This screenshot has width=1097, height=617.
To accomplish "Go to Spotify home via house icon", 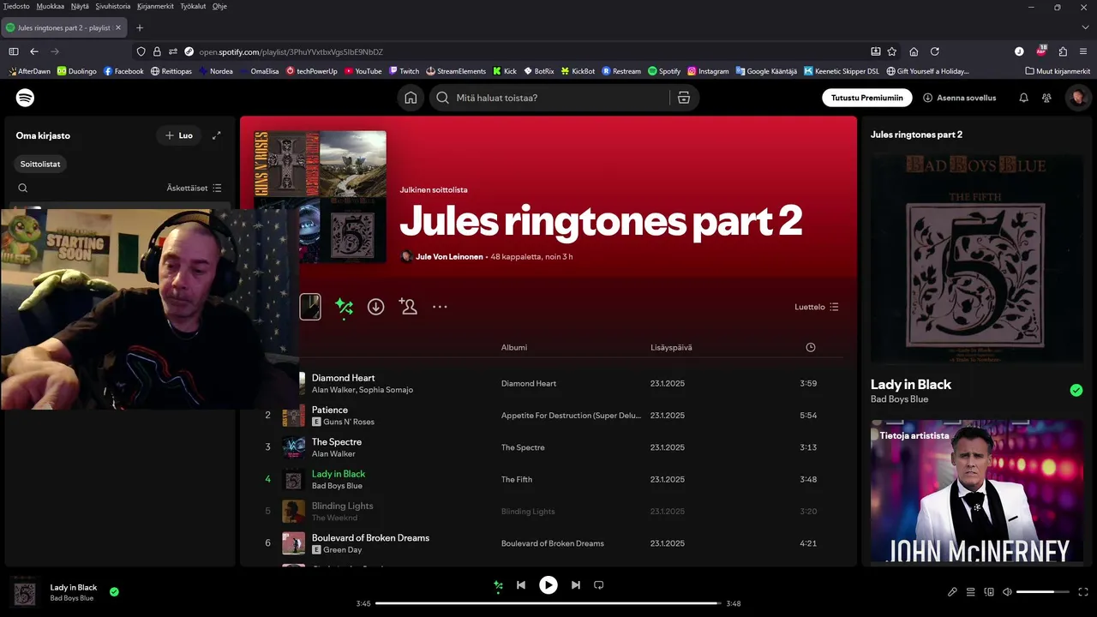I will point(411,98).
